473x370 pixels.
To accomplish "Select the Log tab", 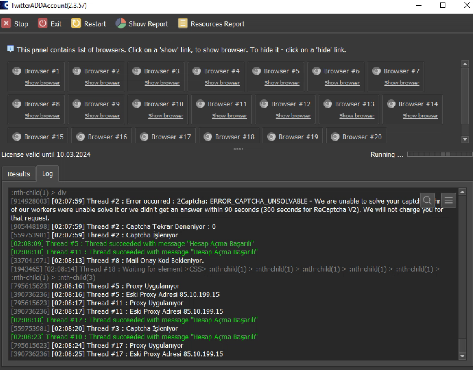I will coord(47,173).
